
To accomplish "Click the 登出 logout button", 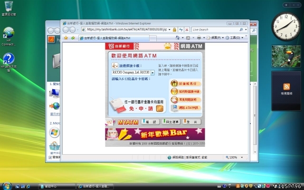I will (x=192, y=122).
